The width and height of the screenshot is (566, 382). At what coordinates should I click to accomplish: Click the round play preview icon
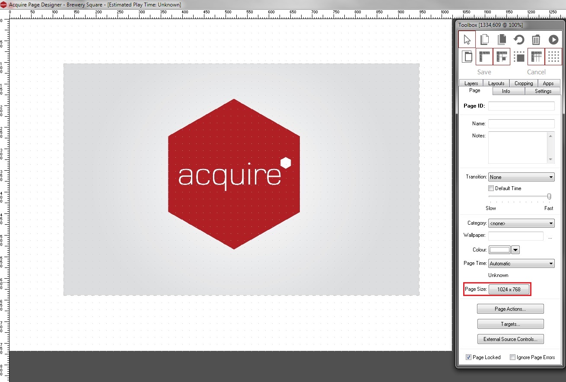tap(553, 40)
